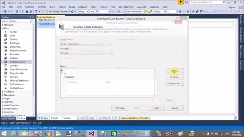Uncheck the asterisk select-all checkbox
The image size is (244, 137).
pos(62,70)
